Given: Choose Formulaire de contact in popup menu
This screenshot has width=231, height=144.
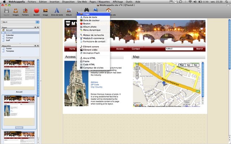Looking at the screenshot, I should point(93,42).
